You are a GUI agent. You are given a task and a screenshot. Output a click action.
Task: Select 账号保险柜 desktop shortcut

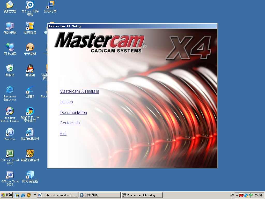click(30, 177)
